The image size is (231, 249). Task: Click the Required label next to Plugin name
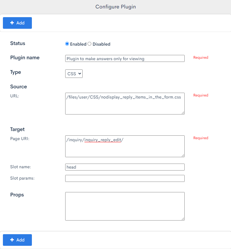click(201, 57)
